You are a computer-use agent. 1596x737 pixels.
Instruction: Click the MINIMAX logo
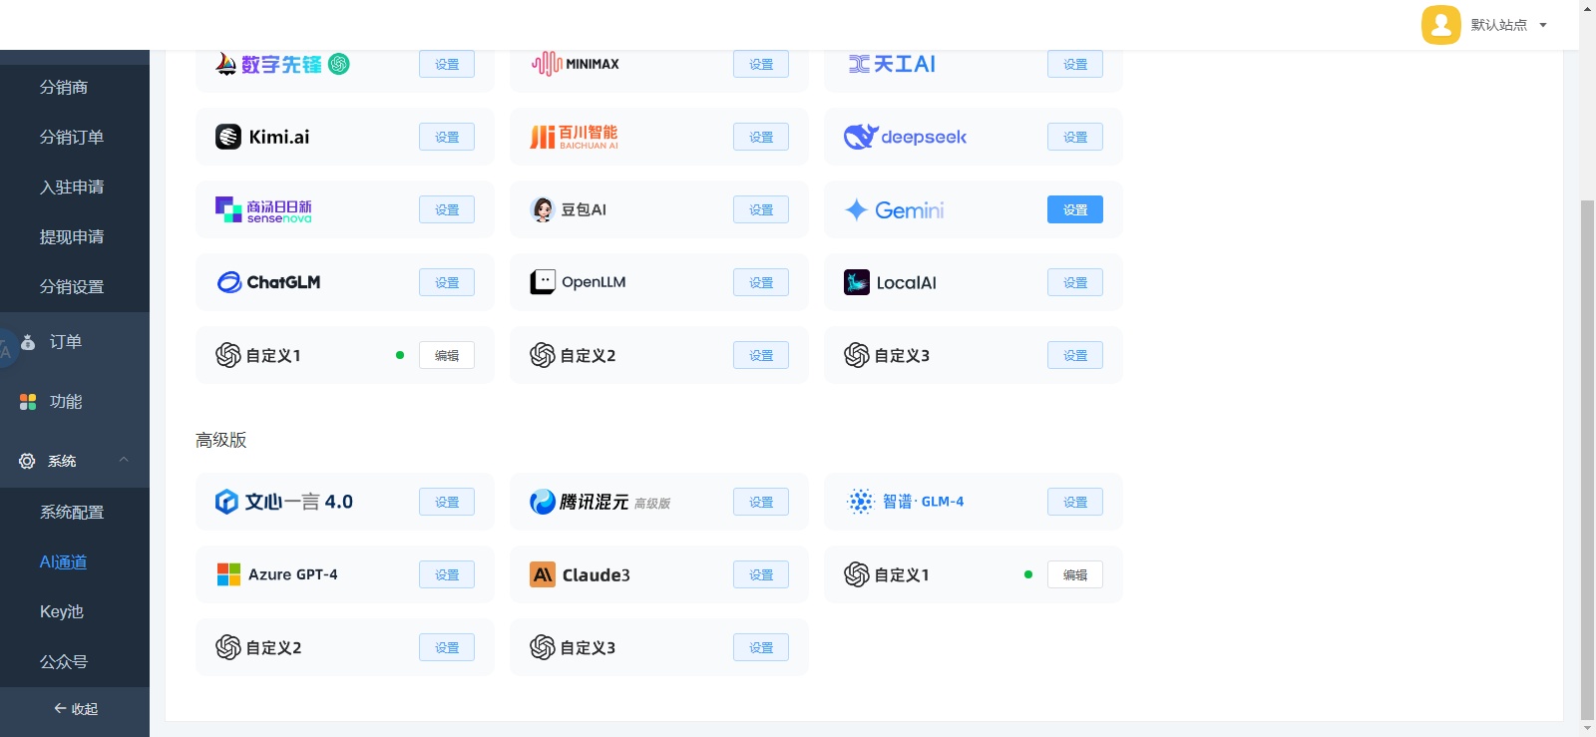[x=575, y=64]
